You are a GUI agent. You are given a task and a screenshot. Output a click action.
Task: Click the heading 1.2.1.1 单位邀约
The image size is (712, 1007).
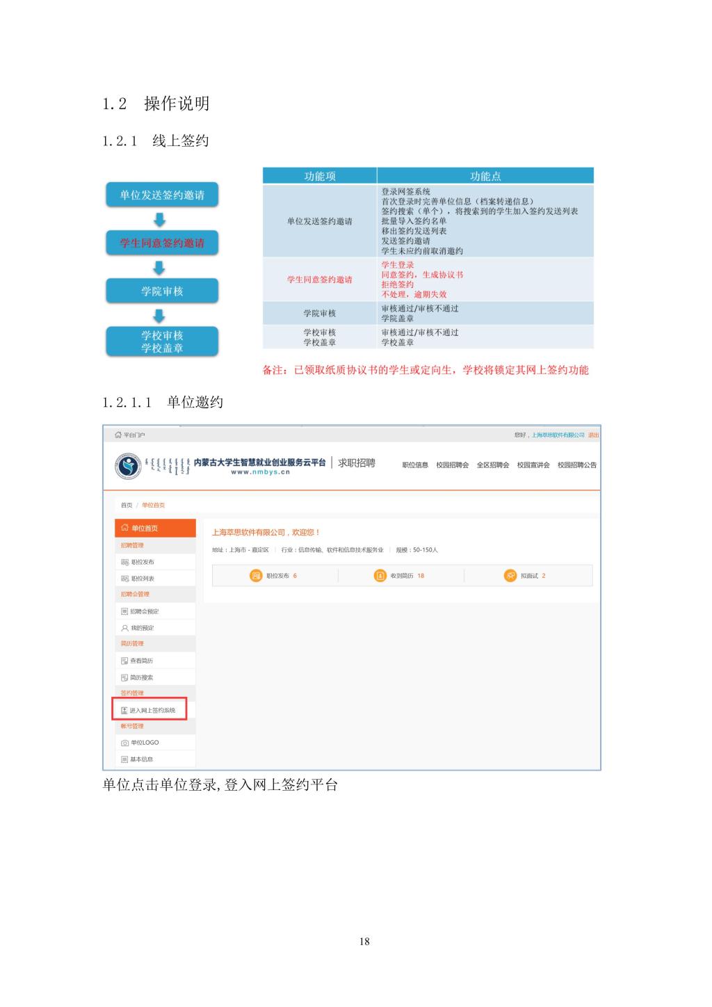click(x=163, y=402)
